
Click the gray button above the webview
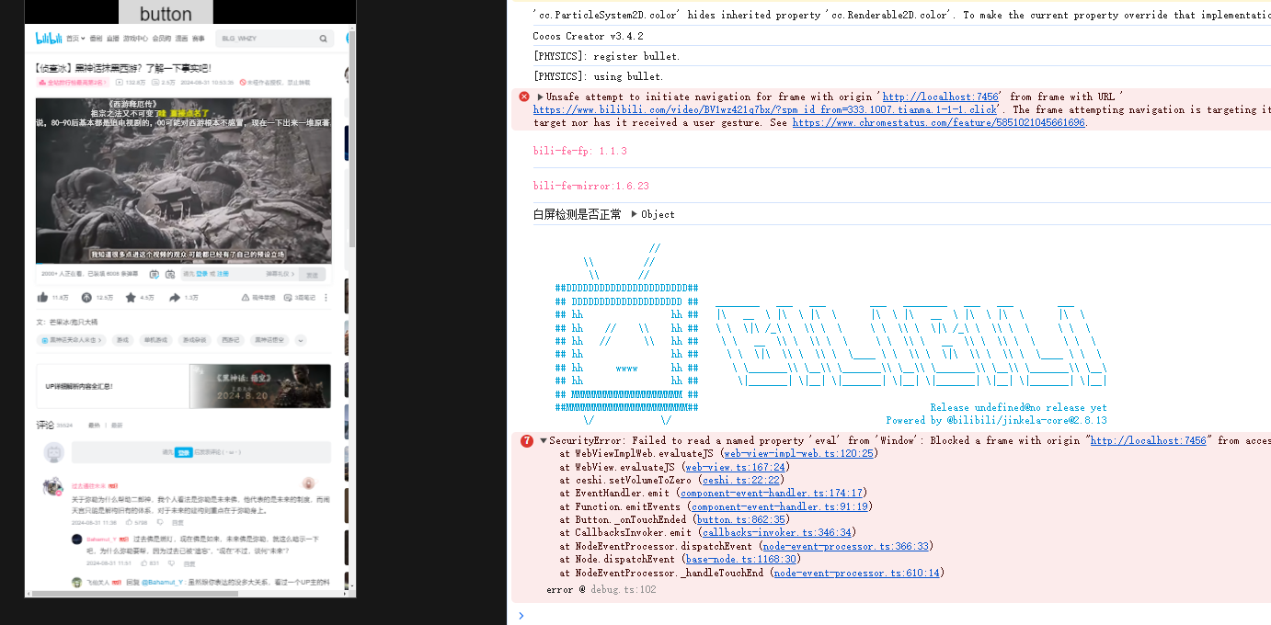166,13
